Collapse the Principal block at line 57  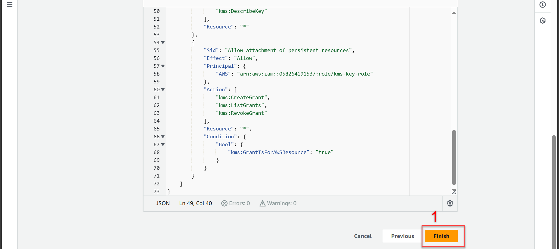point(163,66)
